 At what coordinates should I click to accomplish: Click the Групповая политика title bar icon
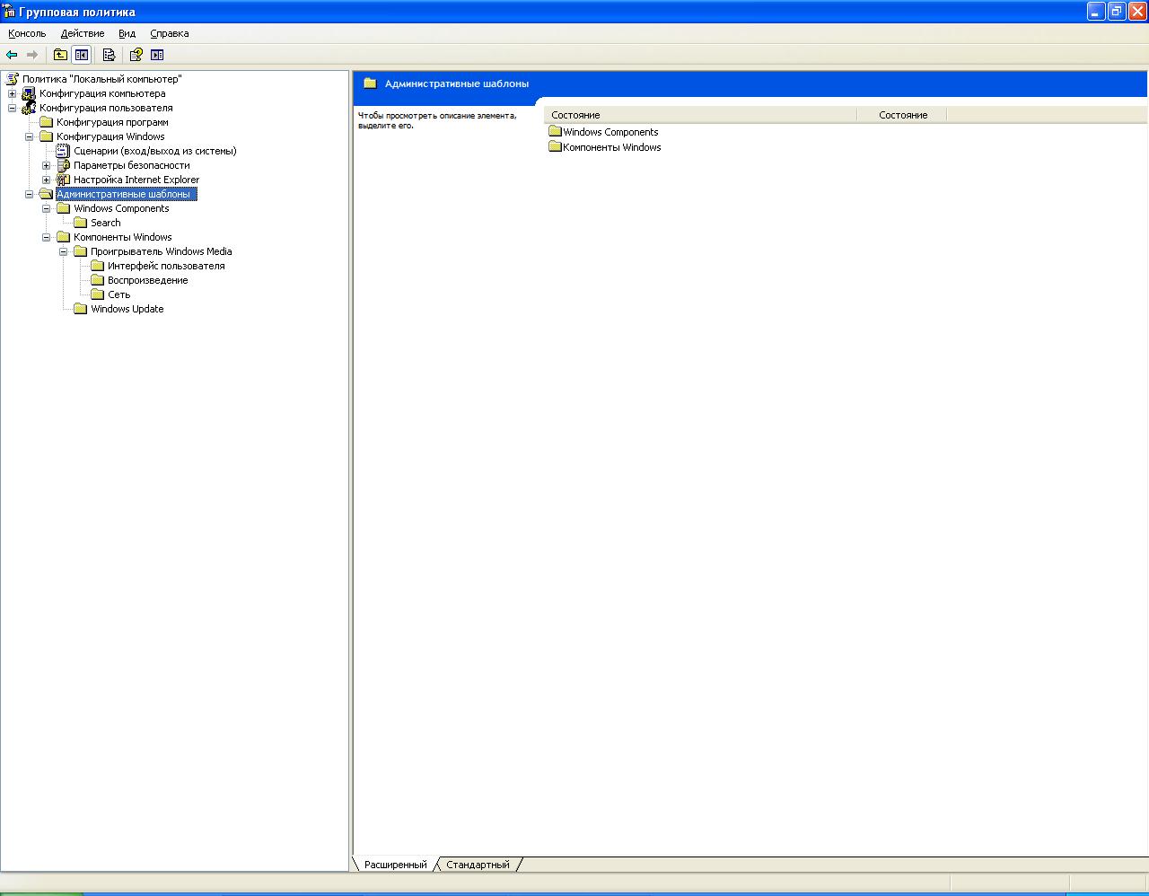point(10,12)
